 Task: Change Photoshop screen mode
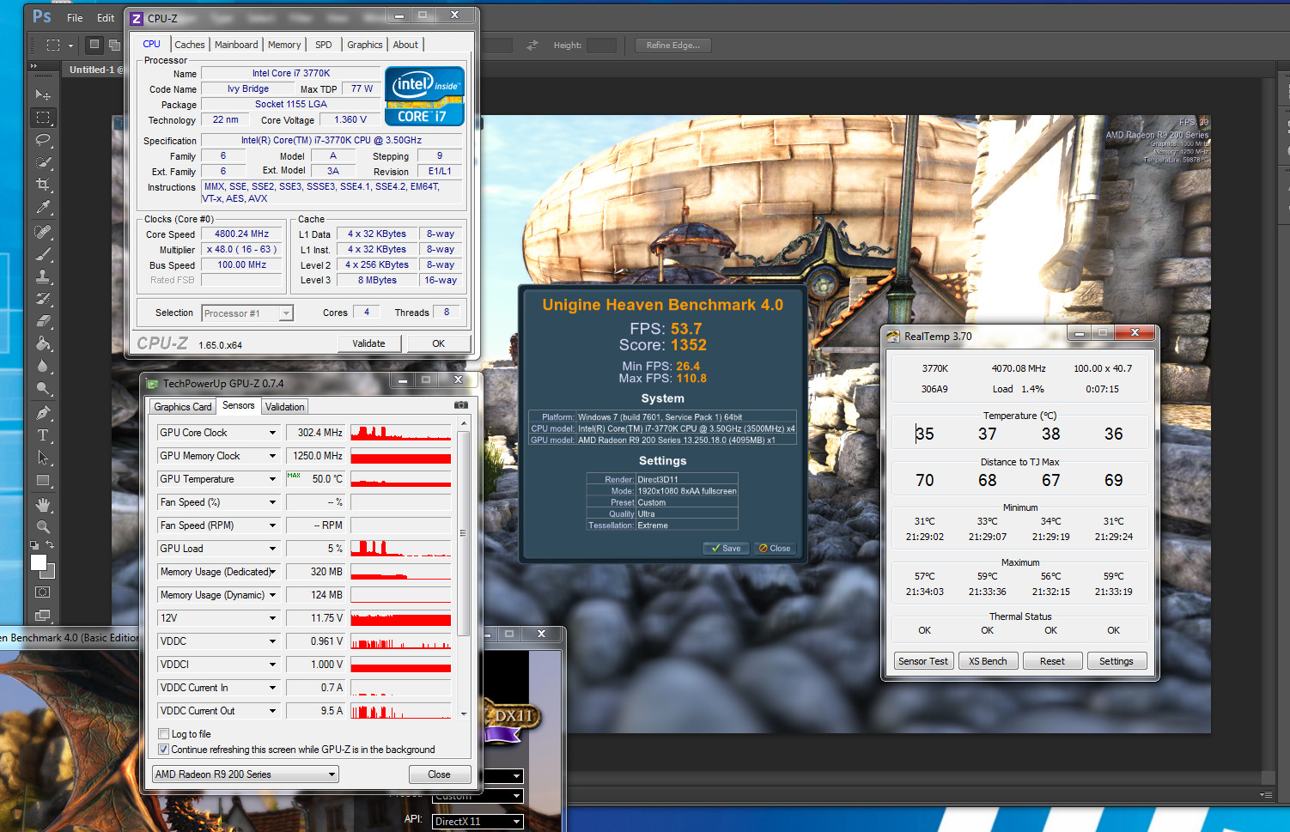(x=43, y=615)
